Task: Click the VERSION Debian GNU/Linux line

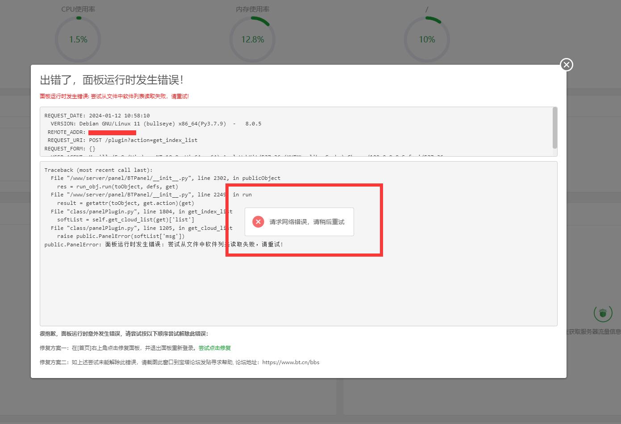Action: click(156, 124)
